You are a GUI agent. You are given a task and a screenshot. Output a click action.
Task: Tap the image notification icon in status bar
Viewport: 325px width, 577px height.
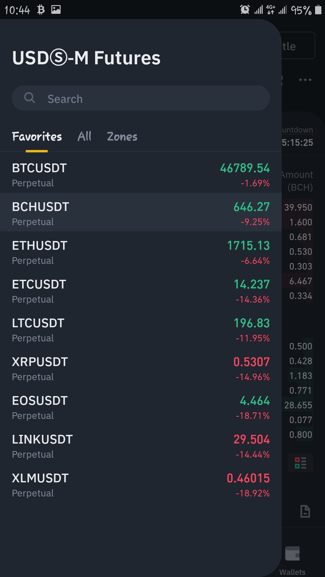(56, 10)
